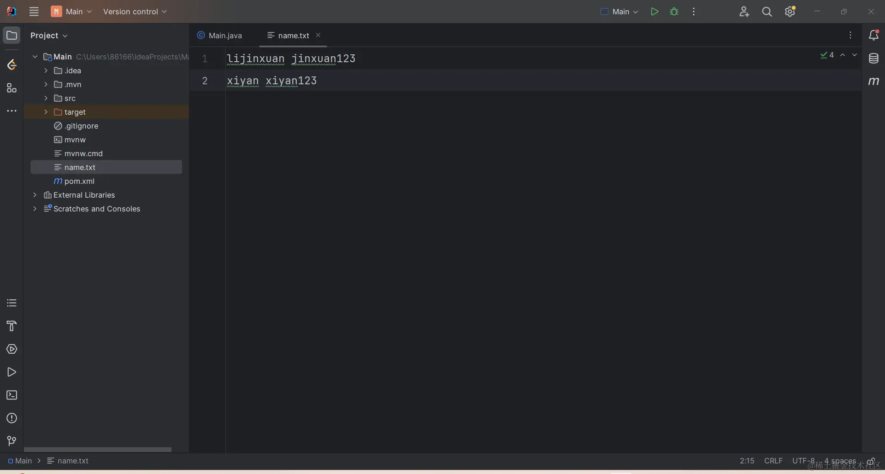This screenshot has height=474, width=885.
Task: Open the Terminal tool window
Action: tap(12, 395)
